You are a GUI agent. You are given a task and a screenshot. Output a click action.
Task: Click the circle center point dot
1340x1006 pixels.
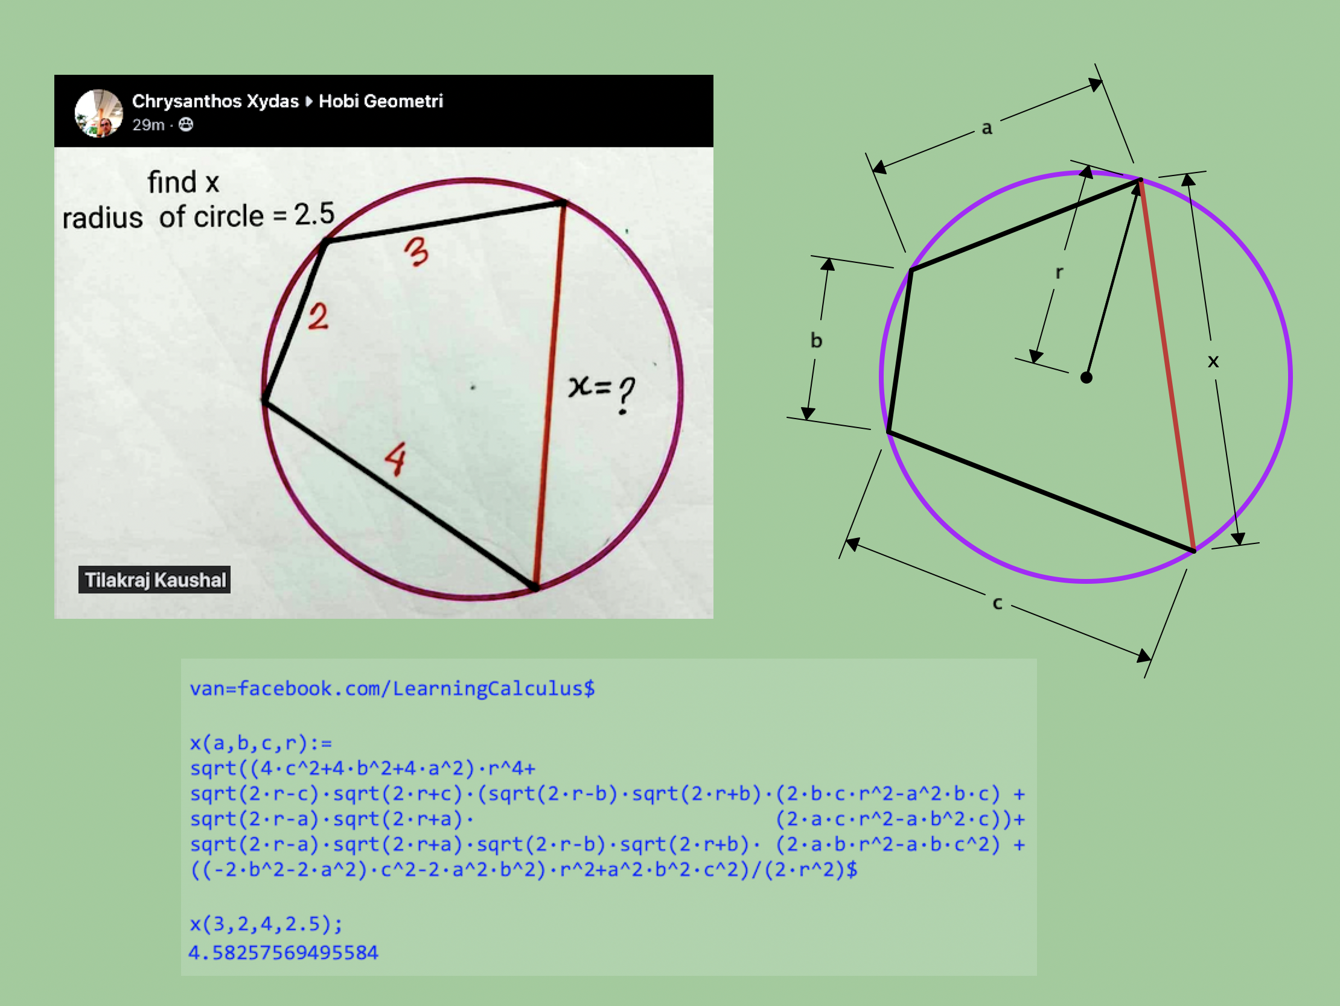pos(1086,378)
